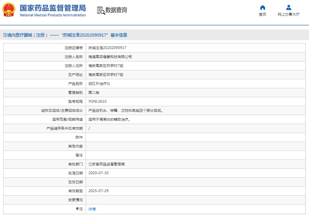The image size is (309, 217).
Task: Click the 附件 label
Action: pyautogui.click(x=79, y=137)
